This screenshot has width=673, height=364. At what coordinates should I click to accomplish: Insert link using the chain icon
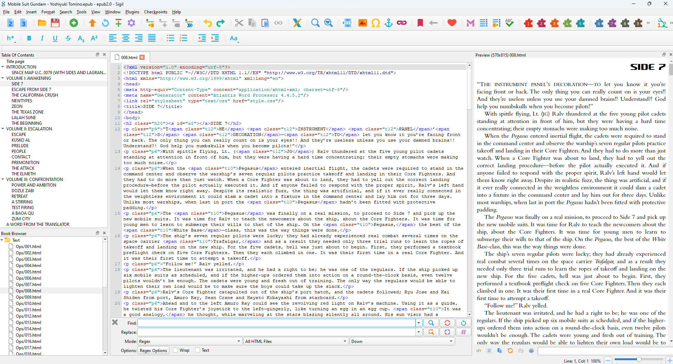pos(402,23)
